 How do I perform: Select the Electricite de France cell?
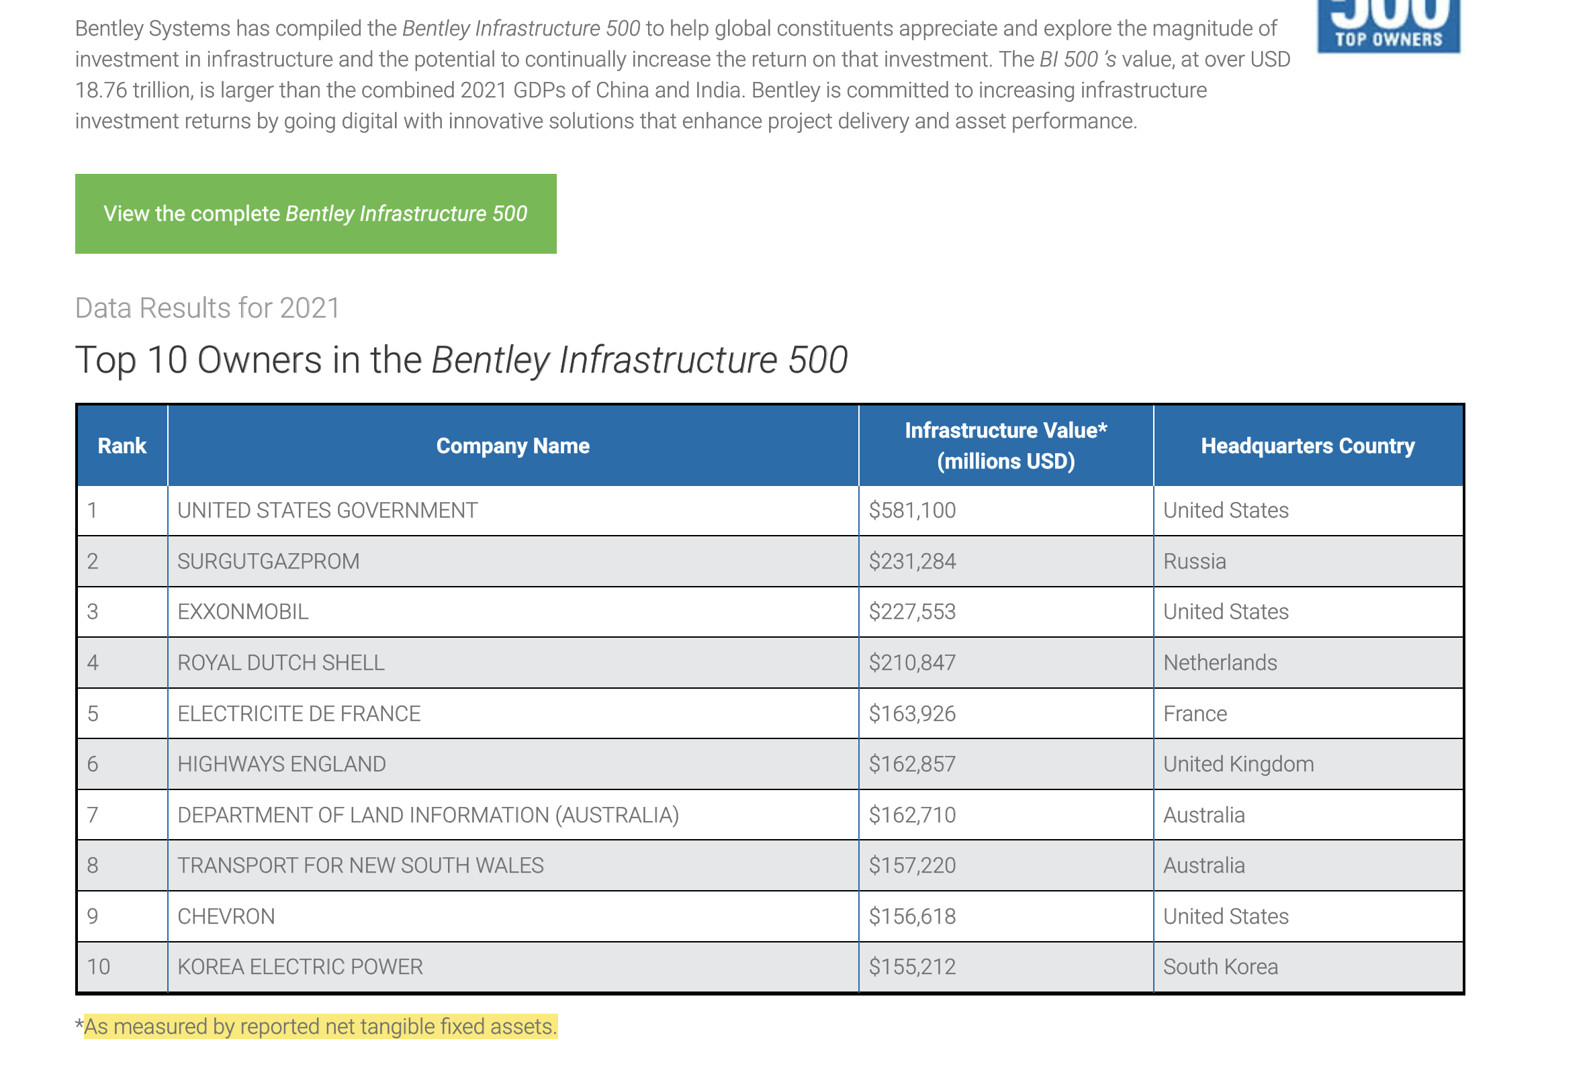pos(299,714)
